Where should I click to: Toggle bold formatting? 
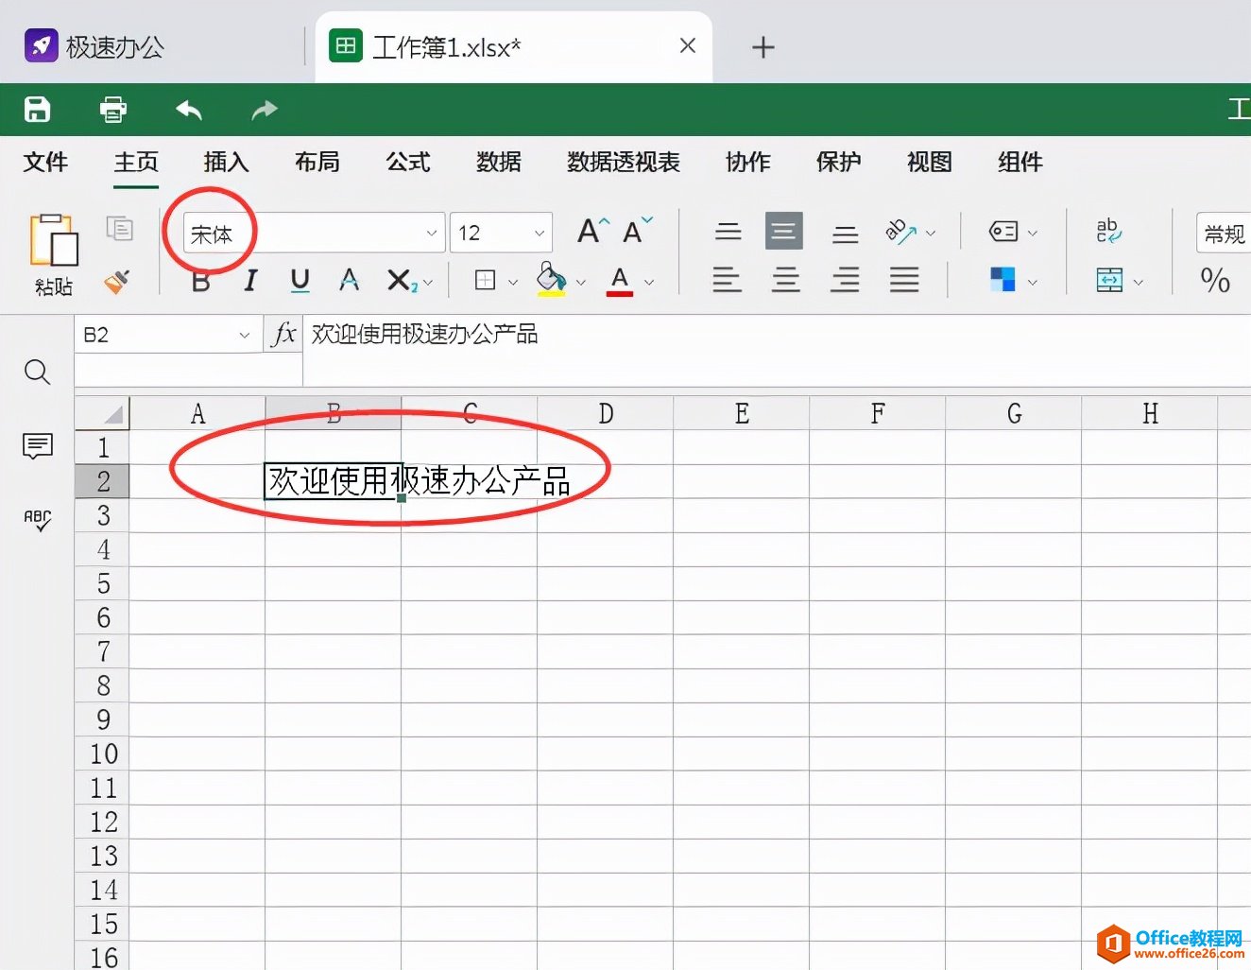coord(200,281)
